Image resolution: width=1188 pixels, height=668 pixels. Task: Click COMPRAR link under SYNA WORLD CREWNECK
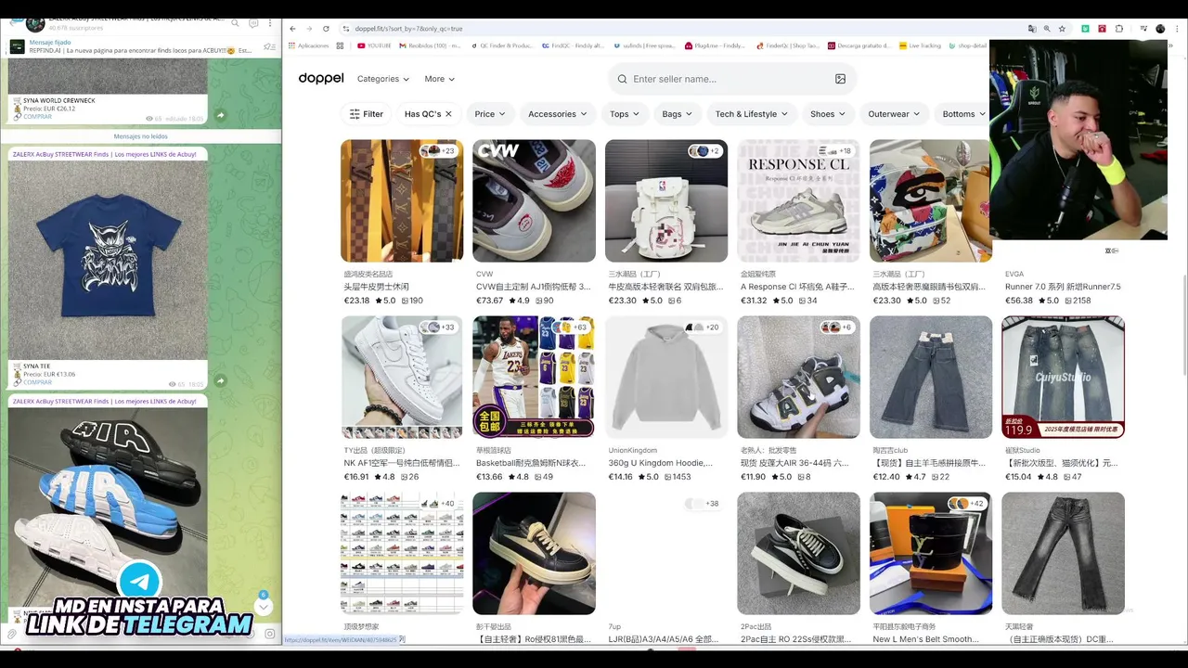pyautogui.click(x=37, y=117)
